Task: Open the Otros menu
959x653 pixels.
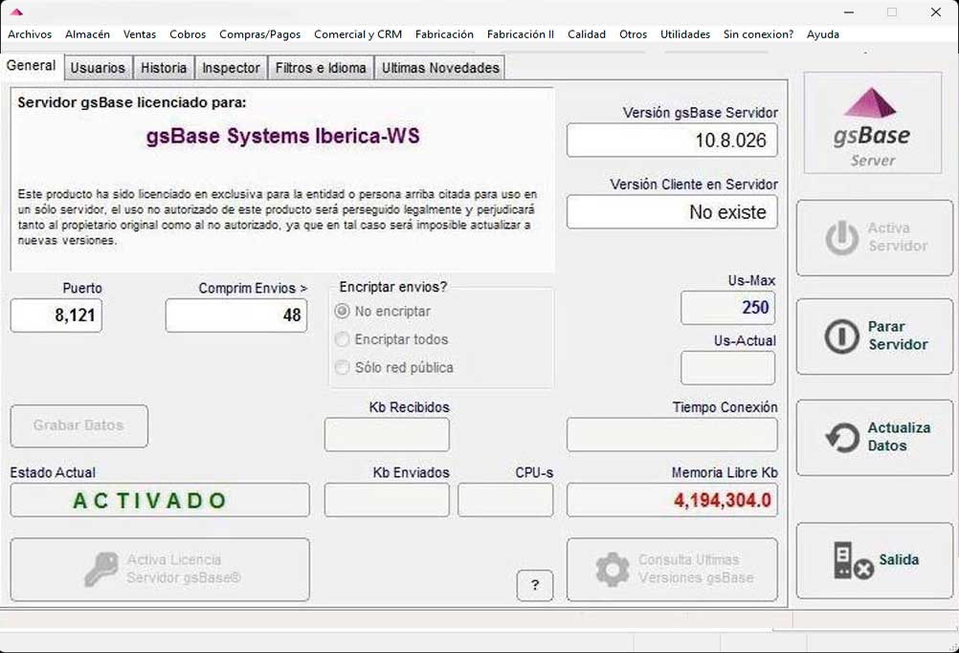Action: coord(633,34)
